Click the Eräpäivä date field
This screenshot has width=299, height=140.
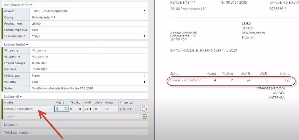89,69
